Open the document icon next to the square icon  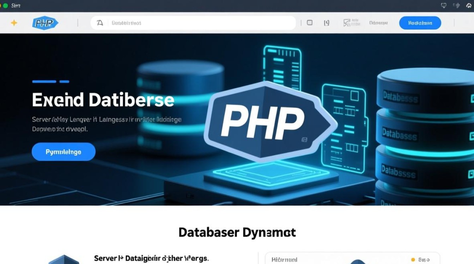[326, 23]
